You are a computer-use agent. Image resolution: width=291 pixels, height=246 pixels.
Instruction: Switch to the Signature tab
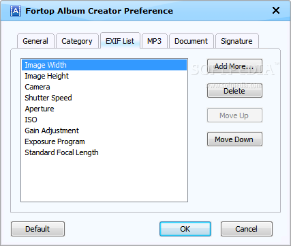[x=236, y=41]
